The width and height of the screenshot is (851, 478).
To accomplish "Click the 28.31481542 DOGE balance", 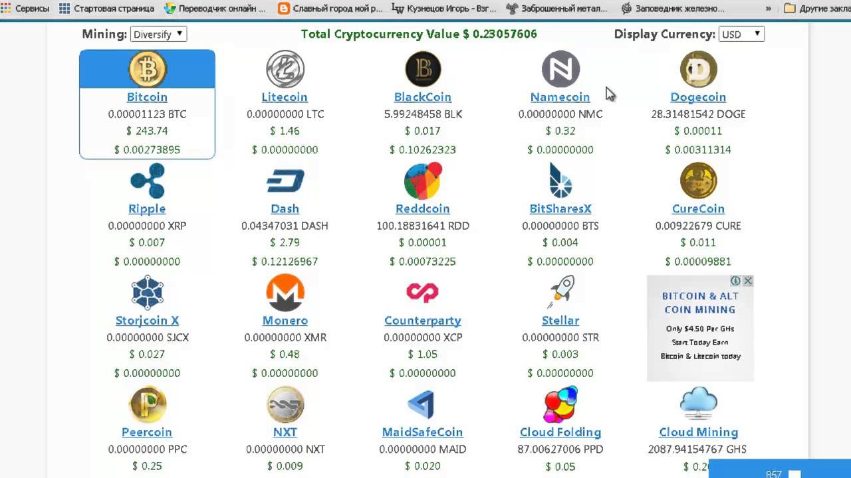I will tap(698, 114).
